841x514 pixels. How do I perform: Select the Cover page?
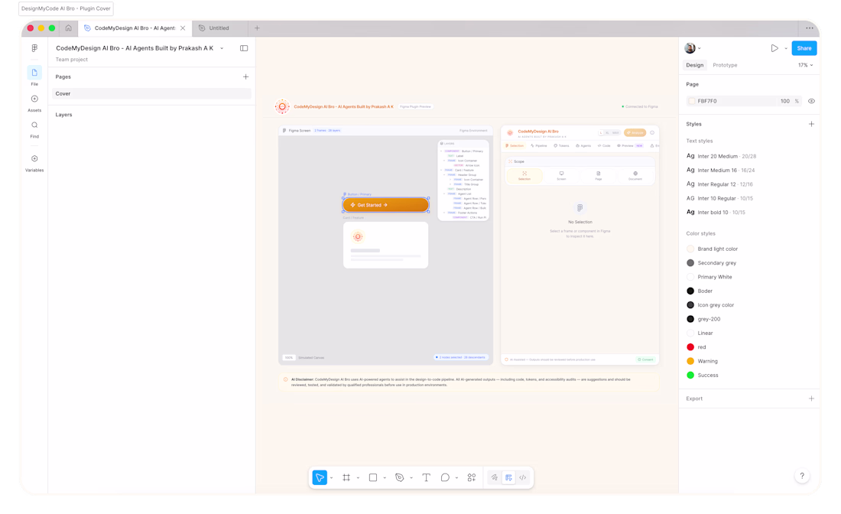tap(152, 93)
